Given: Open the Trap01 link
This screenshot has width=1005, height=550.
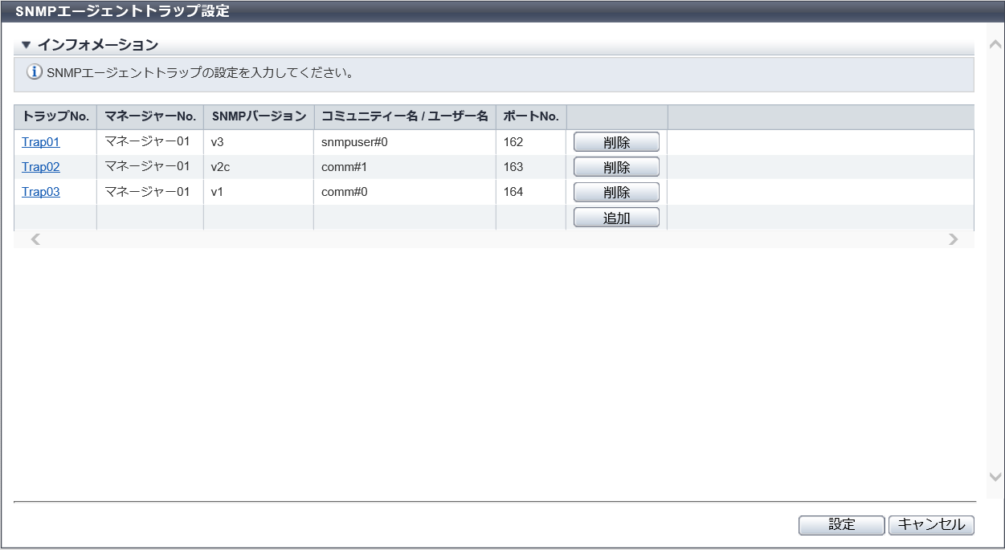Looking at the screenshot, I should point(41,142).
